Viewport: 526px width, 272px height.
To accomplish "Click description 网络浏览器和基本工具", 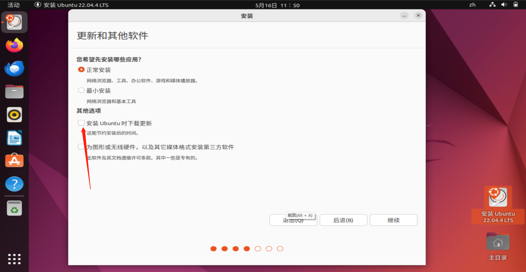I will pyautogui.click(x=111, y=102).
